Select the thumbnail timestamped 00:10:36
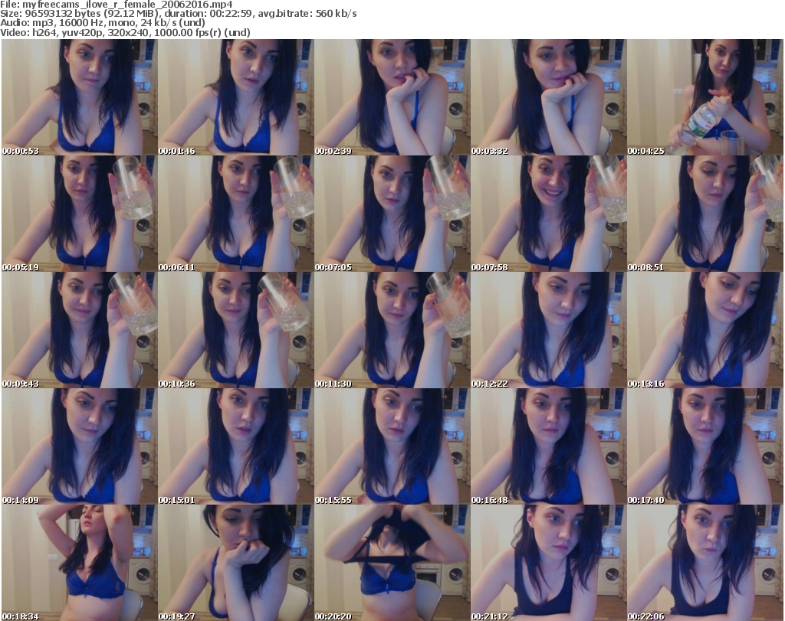 236,330
